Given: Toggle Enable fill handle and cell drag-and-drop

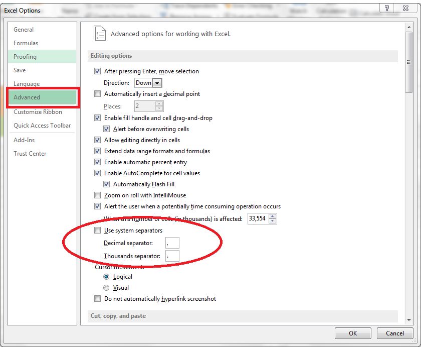Looking at the screenshot, I should [x=97, y=118].
